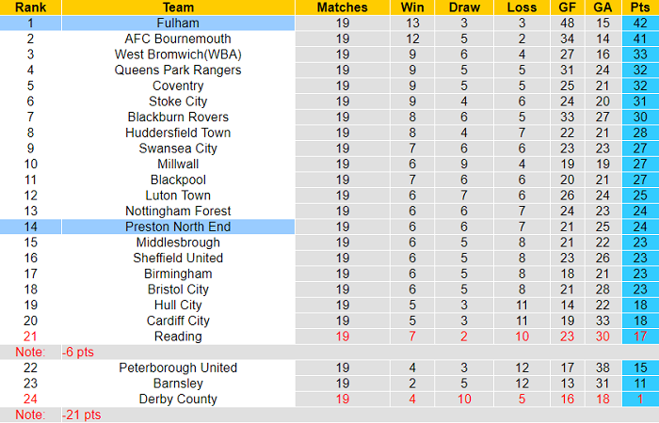Image resolution: width=659 pixels, height=423 pixels.
Task: Click the GA column header
Action: pos(603,8)
